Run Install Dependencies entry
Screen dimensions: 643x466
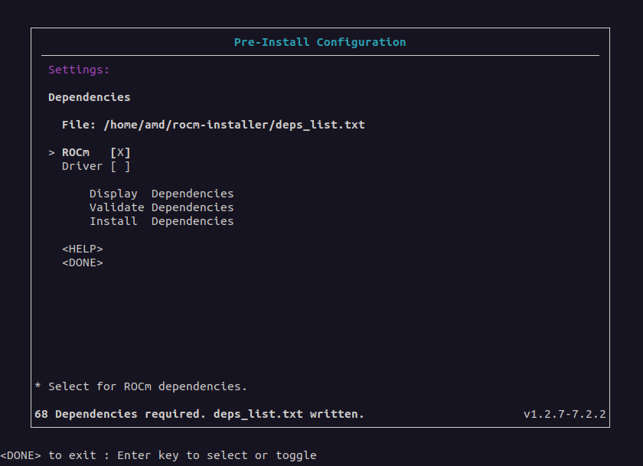(x=161, y=221)
